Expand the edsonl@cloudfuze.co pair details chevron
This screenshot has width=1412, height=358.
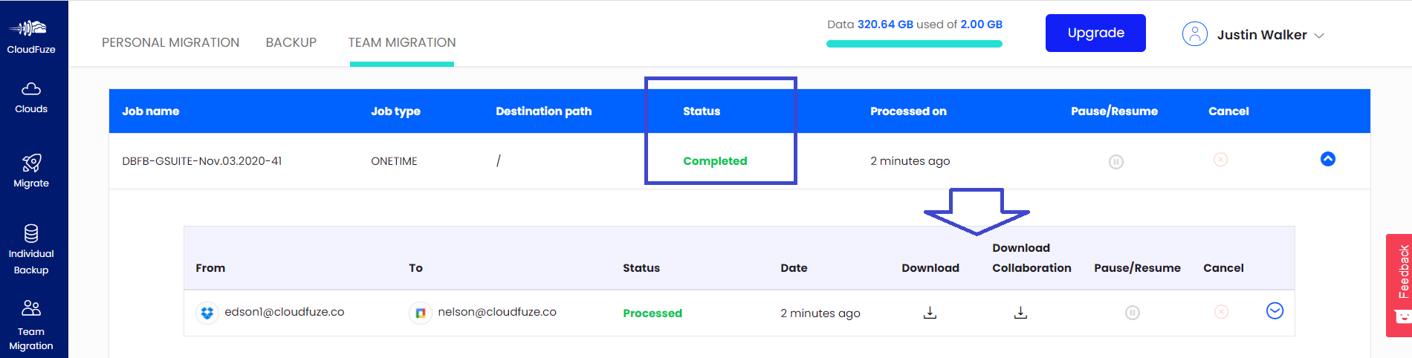[x=1275, y=311]
